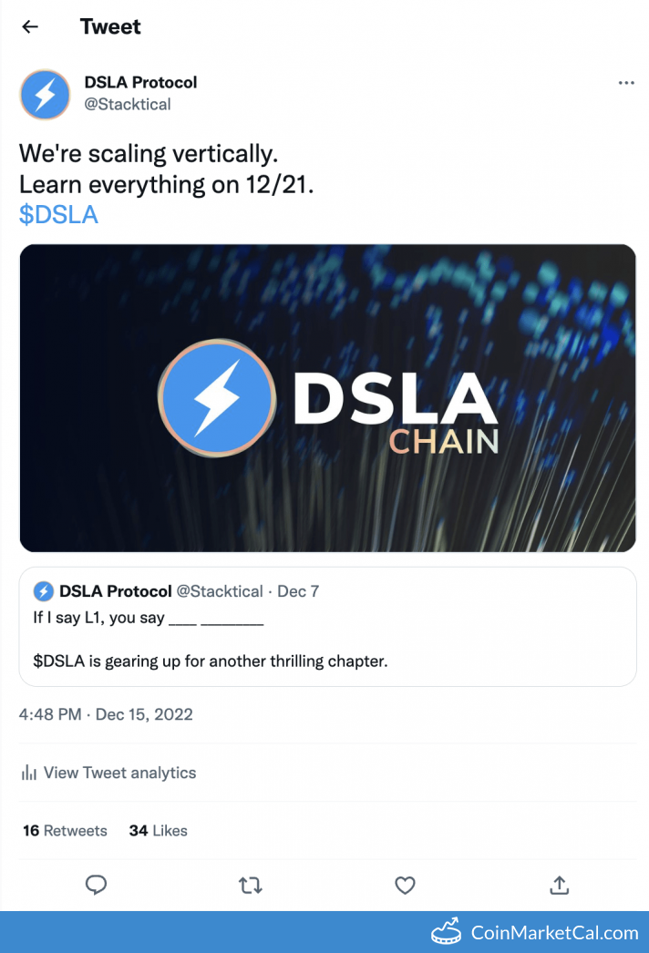Open the more options menu with three dots
Viewport: 649px width, 953px height.
point(626,82)
